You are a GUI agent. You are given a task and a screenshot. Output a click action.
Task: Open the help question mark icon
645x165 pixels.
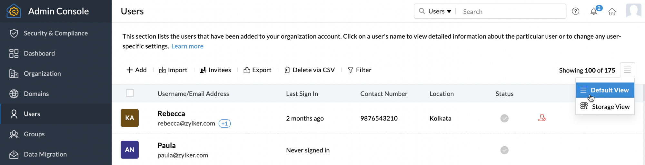[575, 12]
